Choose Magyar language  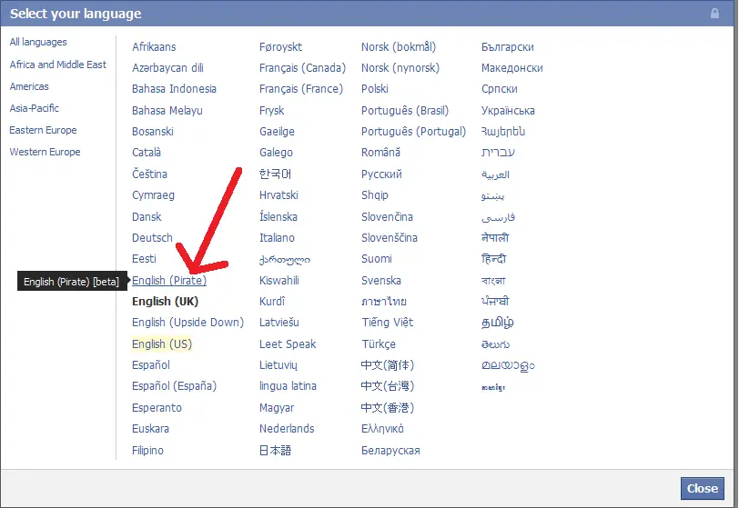(x=277, y=408)
